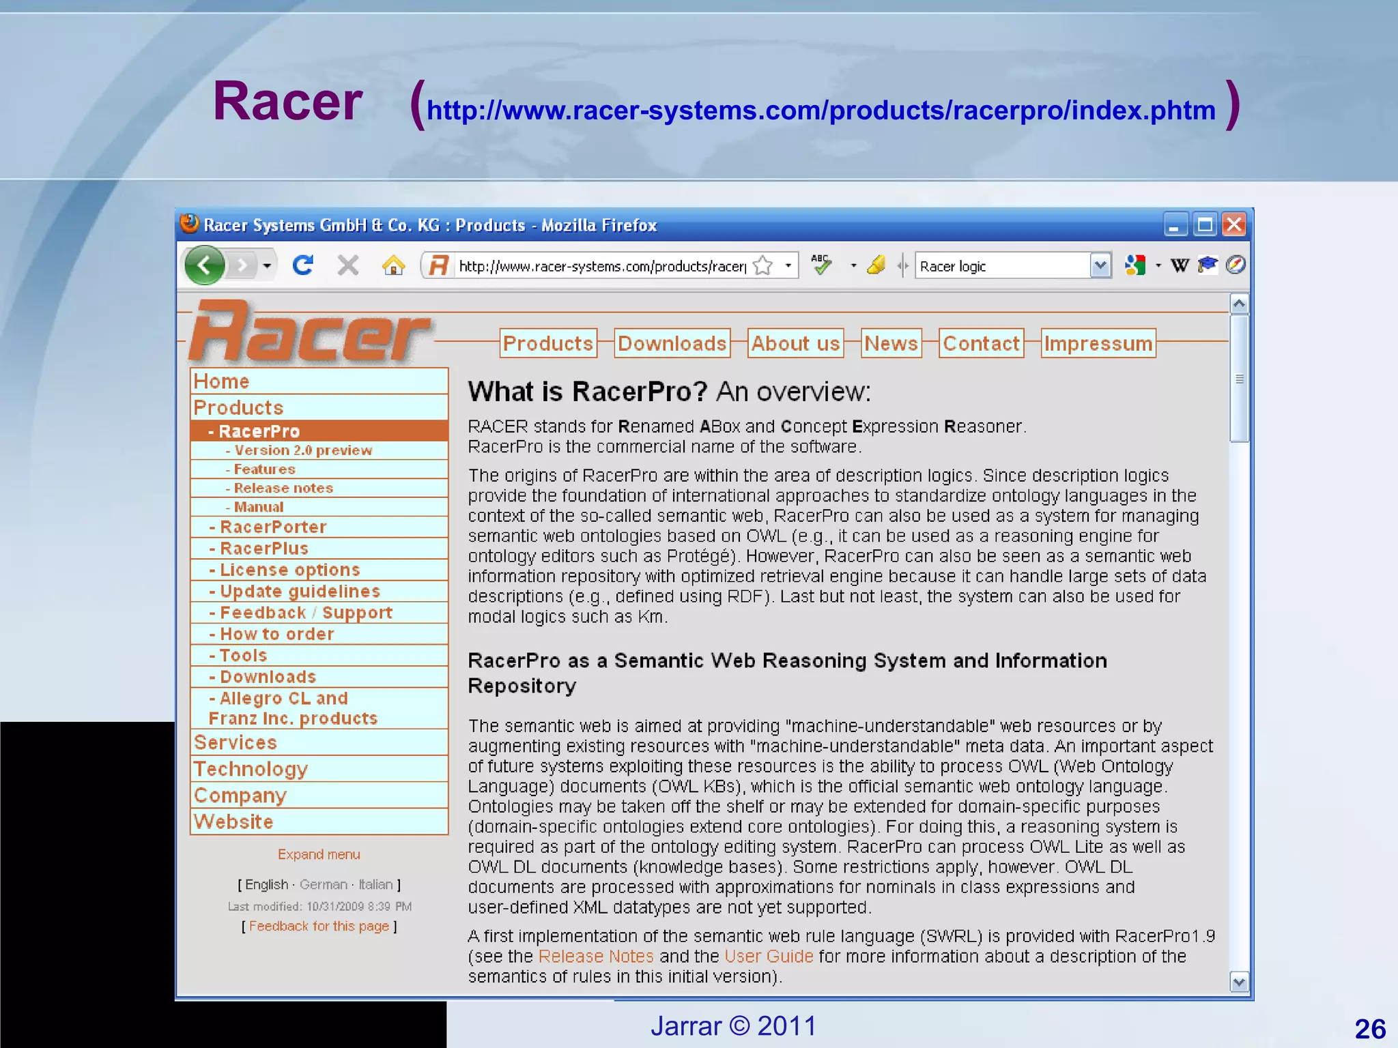1398x1048 pixels.
Task: Click the address bar URL field
Action: [602, 266]
